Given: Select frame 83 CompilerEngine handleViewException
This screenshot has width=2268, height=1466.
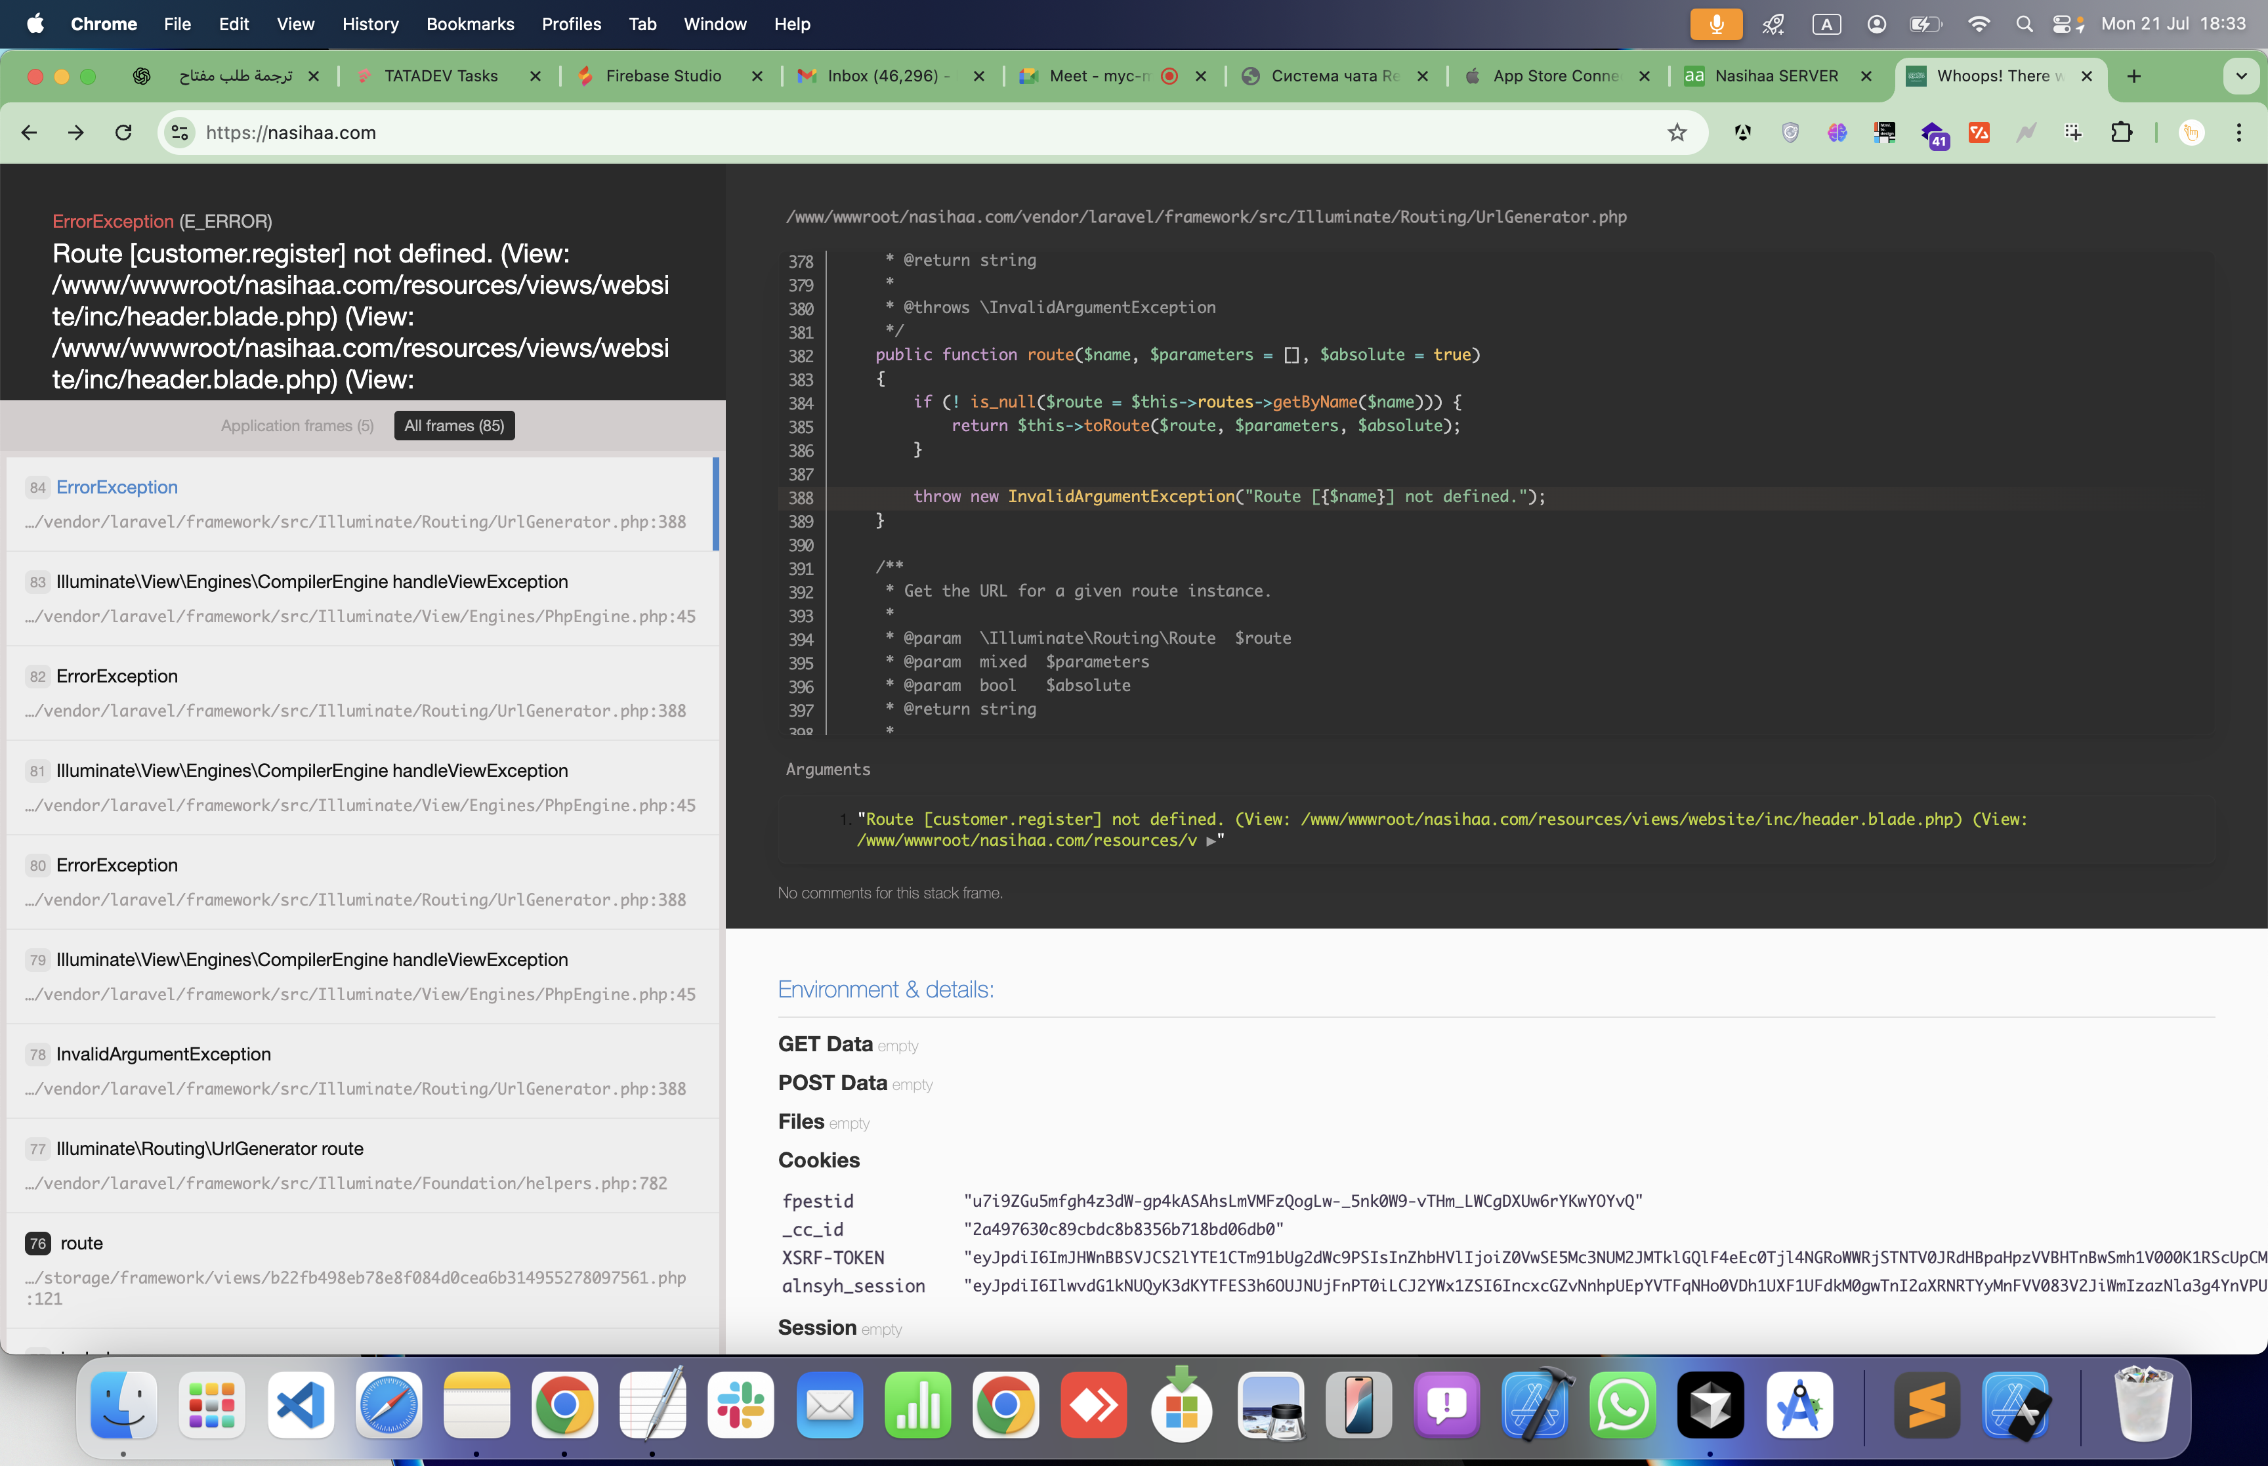Looking at the screenshot, I should click(x=362, y=598).
